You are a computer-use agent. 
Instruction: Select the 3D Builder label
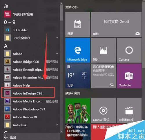point(20,30)
